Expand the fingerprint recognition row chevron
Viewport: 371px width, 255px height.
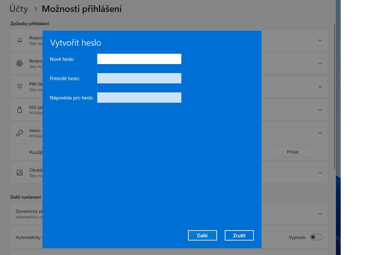tap(320, 63)
